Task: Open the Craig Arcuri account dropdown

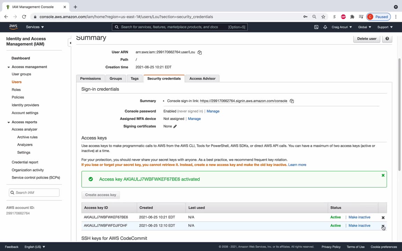Action: [x=342, y=27]
